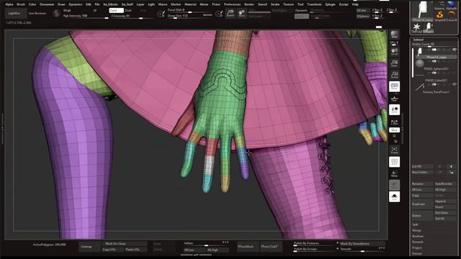The height and width of the screenshot is (259, 461).
Task: Click the Draw Size symmetric S icon
Action: point(161,14)
